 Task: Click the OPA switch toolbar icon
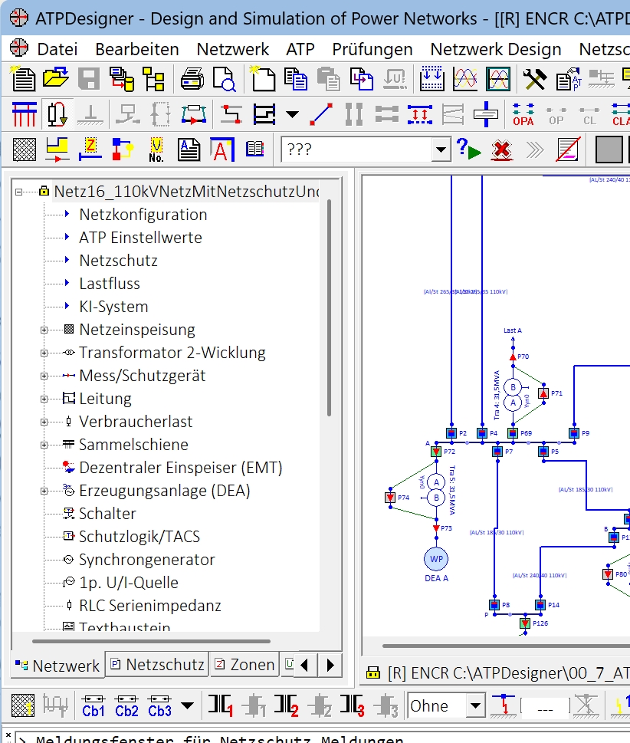pos(523,115)
